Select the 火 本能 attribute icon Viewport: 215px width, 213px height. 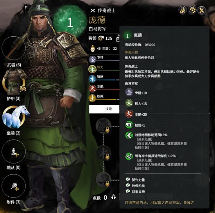click(x=92, y=89)
